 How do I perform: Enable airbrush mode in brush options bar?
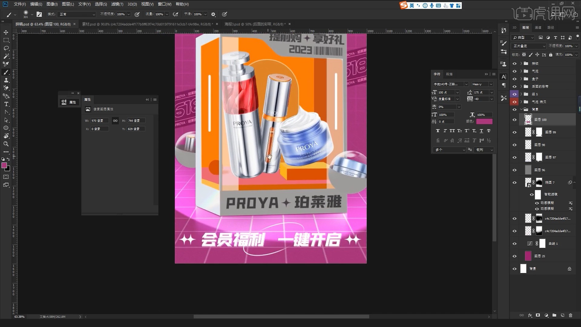[x=176, y=14]
